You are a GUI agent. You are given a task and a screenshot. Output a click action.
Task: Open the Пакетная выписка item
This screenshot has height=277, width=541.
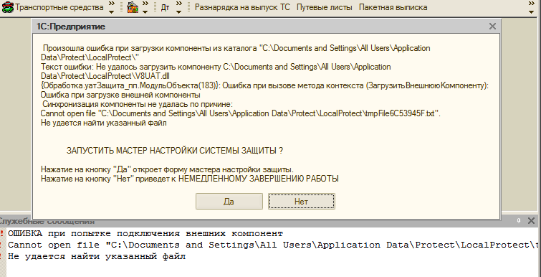[x=393, y=7]
